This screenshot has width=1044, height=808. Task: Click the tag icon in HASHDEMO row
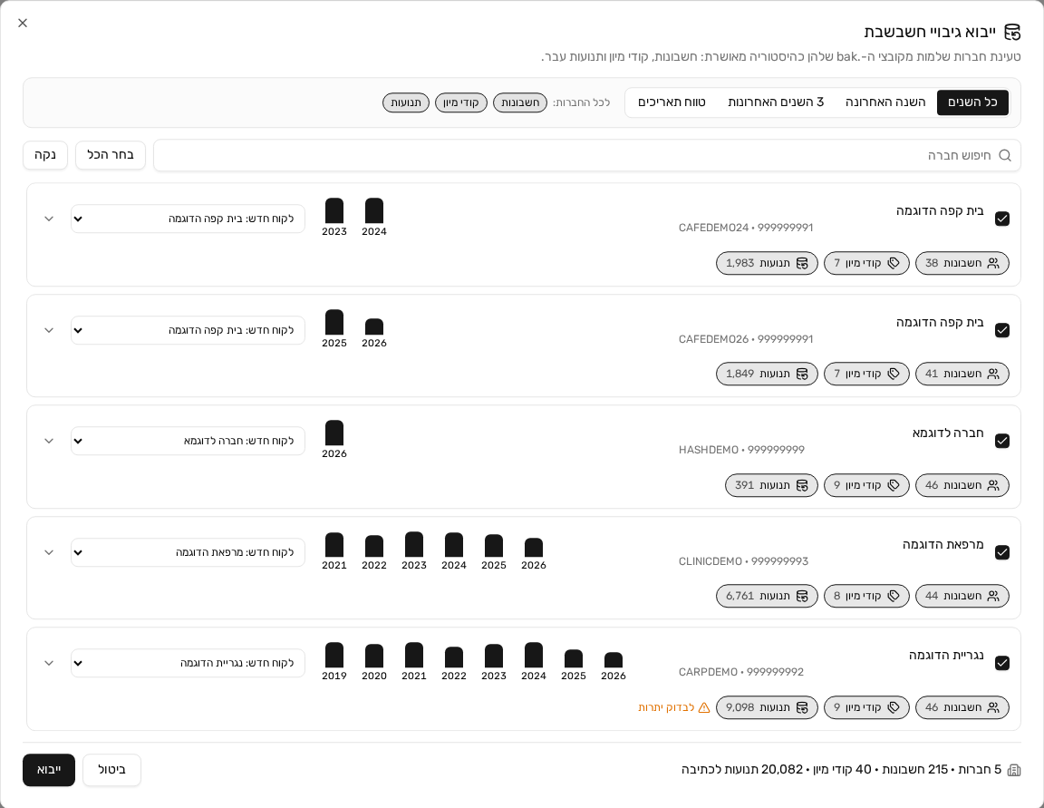coord(894,485)
